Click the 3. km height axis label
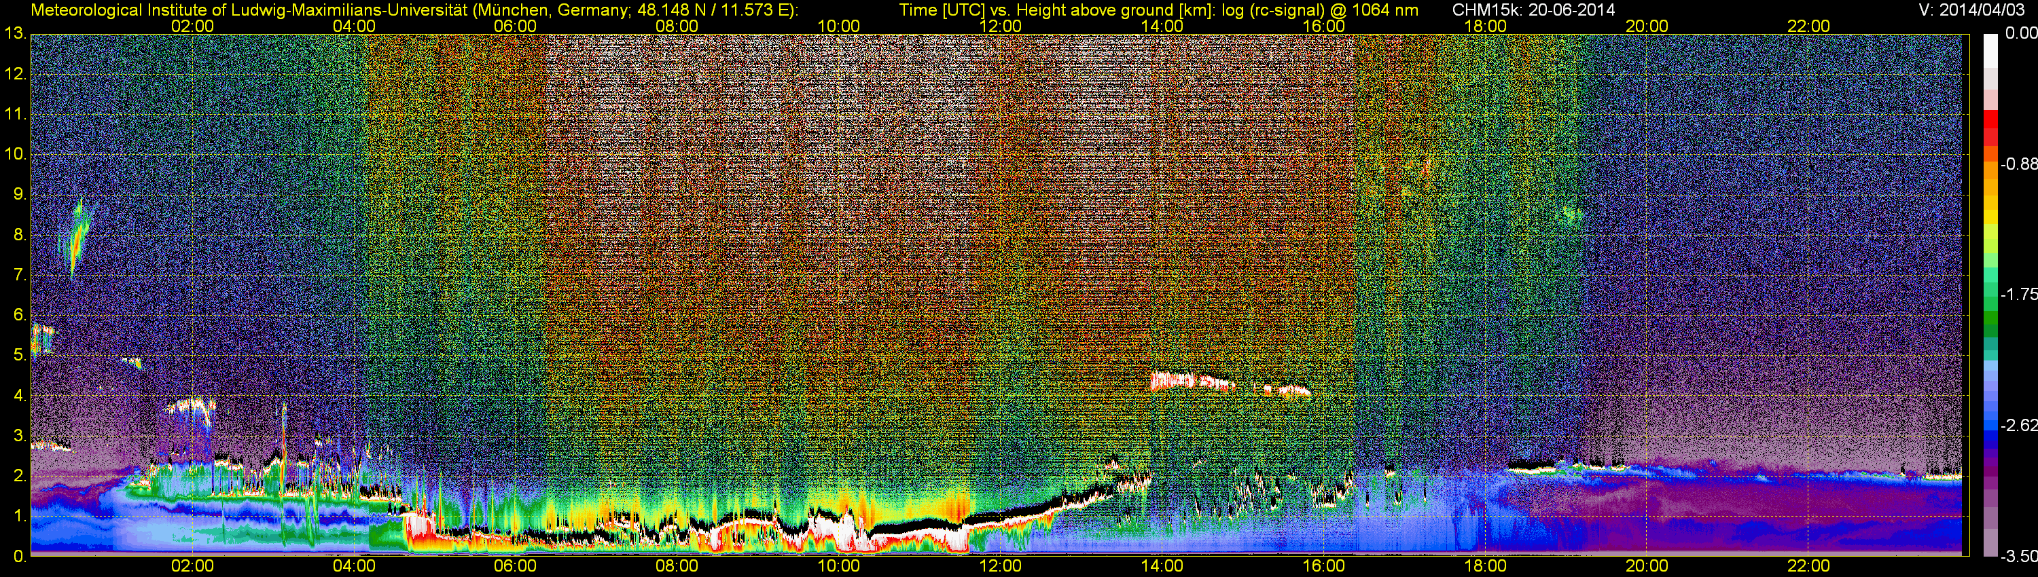Screen dimensions: 2038x577 [x=19, y=436]
